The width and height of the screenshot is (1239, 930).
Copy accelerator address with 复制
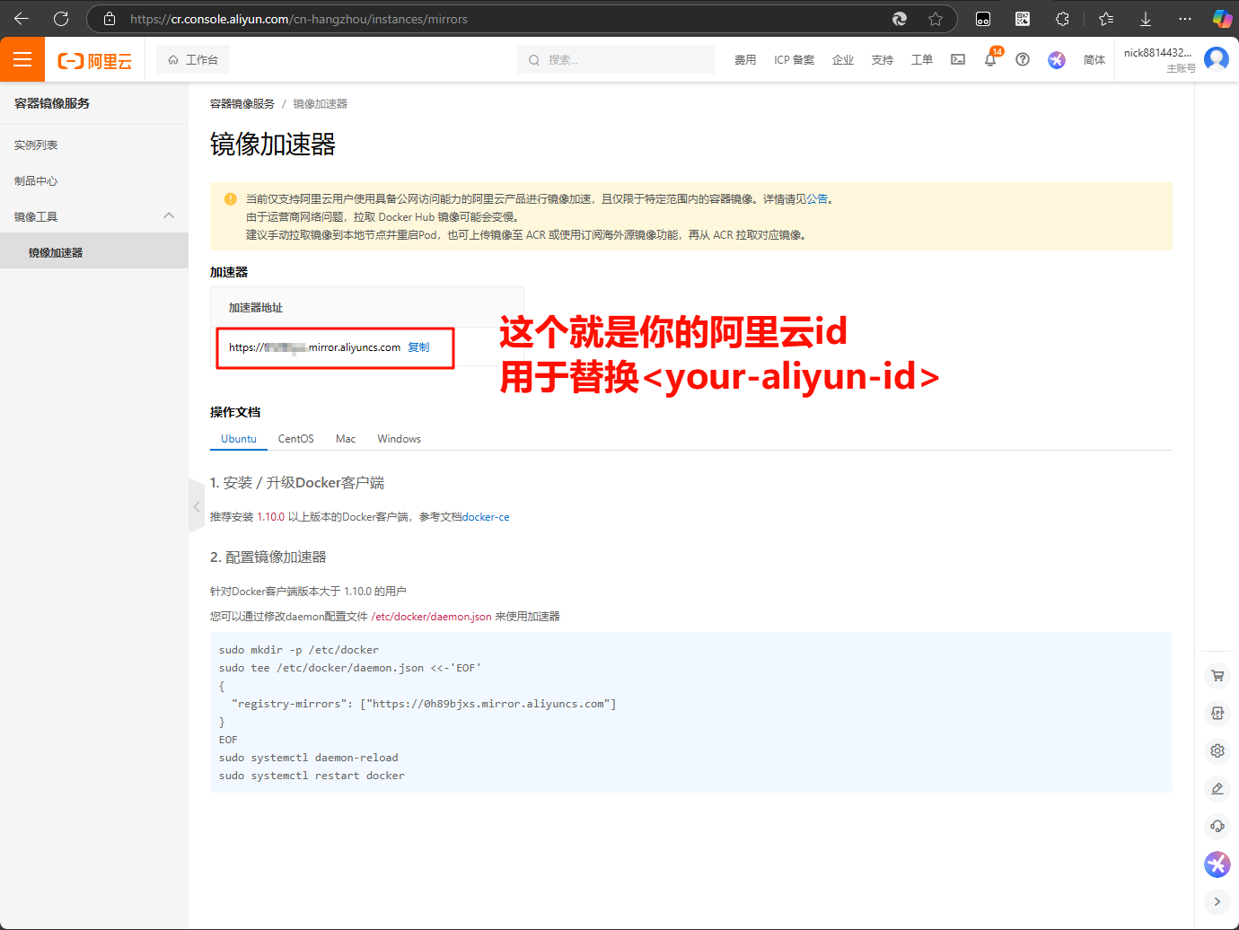[x=418, y=347]
